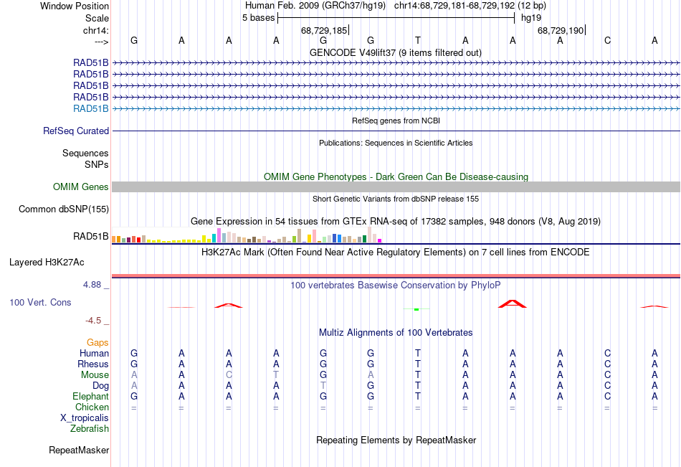Screen dimensions: 681x467
Task: Open the RefSeq Curated track label
Action: click(76, 131)
